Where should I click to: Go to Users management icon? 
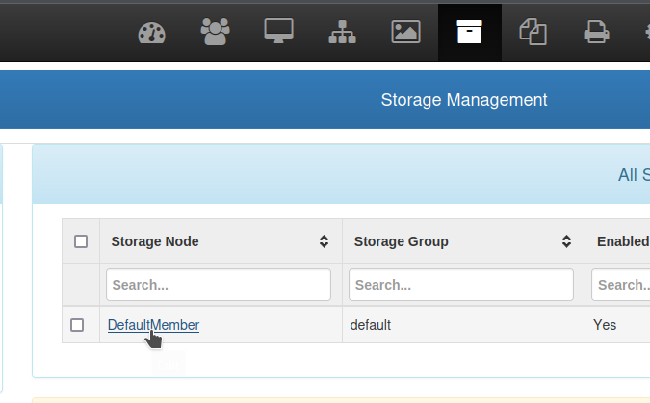tap(215, 32)
